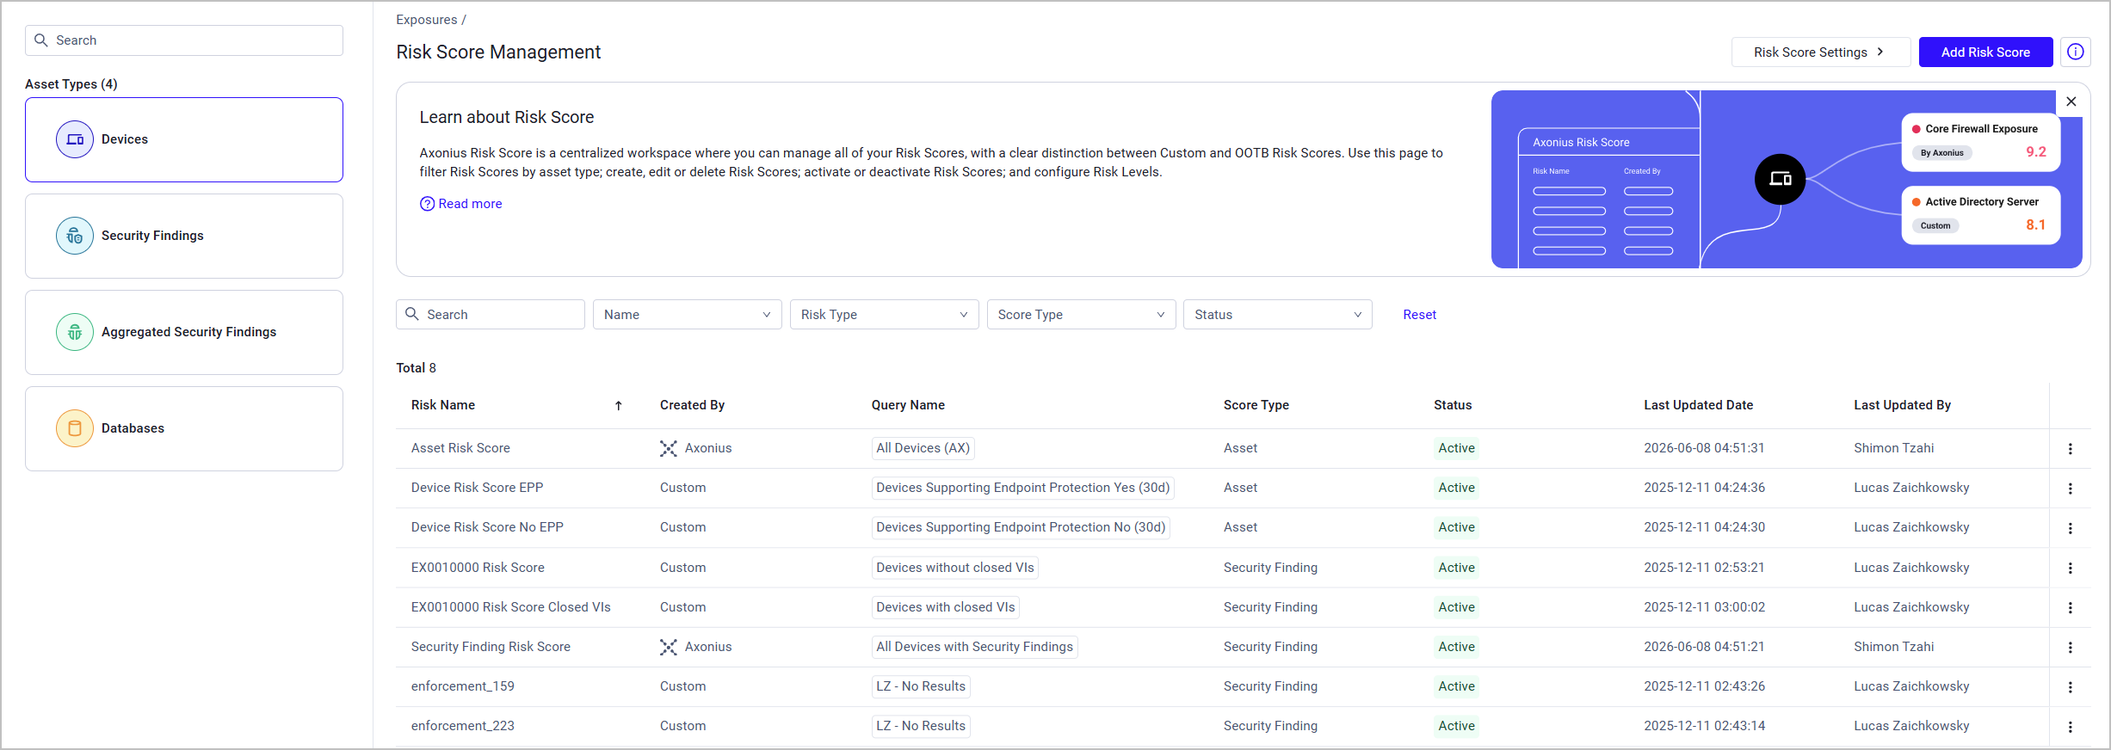Open the Status filter dropdown

1277,315
